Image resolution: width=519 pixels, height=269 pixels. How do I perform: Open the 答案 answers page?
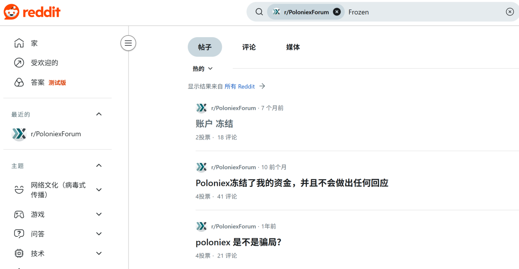click(38, 82)
